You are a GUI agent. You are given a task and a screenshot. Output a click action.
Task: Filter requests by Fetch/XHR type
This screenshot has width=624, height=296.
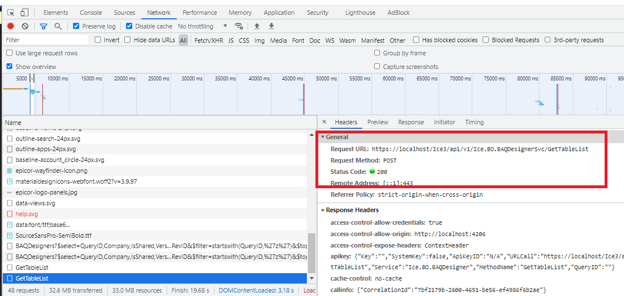click(209, 40)
